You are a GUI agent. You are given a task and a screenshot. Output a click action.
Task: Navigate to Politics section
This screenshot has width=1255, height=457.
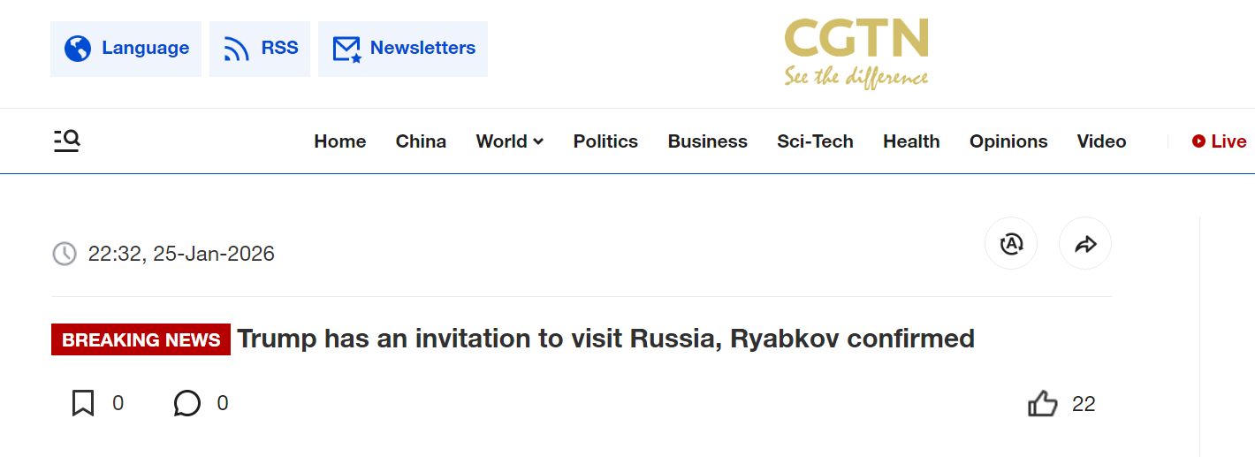[x=605, y=141]
